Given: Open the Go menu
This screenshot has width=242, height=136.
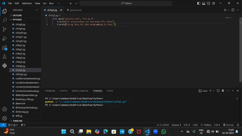Looking at the screenshot, I should pyautogui.click(x=44, y=3).
